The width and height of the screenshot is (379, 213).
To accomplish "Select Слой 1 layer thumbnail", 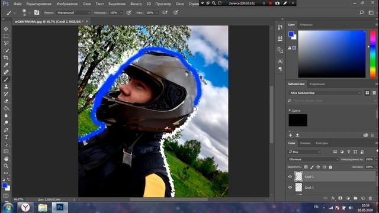I will (x=298, y=188).
